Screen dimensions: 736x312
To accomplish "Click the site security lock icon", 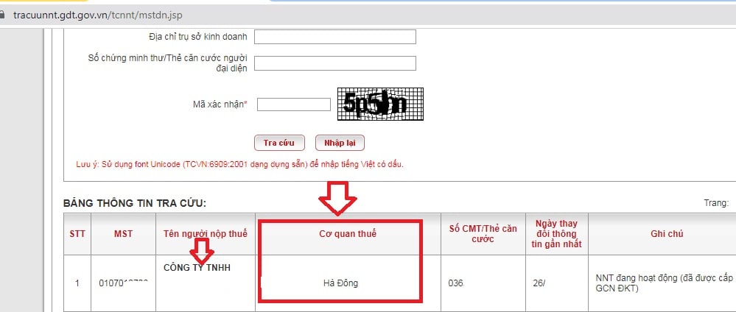I will point(2,15).
